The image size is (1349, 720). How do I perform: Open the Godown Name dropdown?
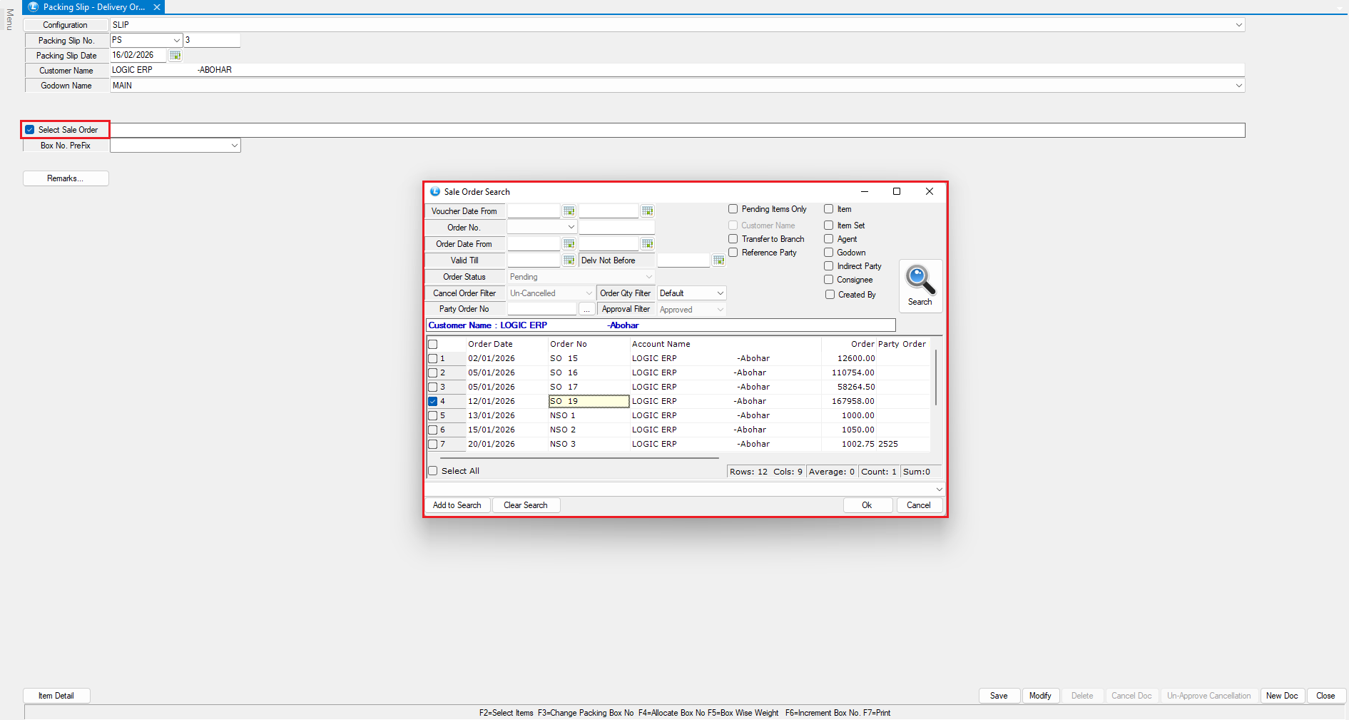[1238, 86]
